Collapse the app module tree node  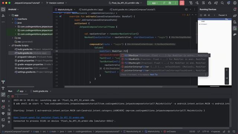coord(10,15)
